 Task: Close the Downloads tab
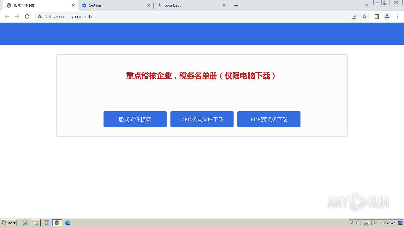224,5
